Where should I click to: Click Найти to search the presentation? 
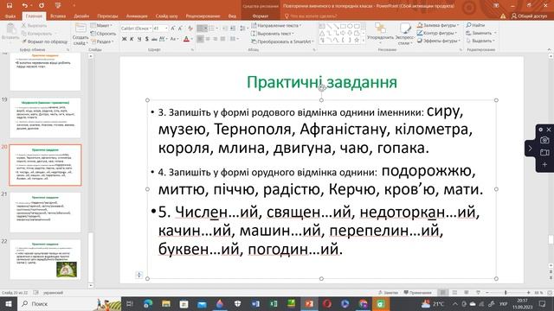tap(475, 25)
